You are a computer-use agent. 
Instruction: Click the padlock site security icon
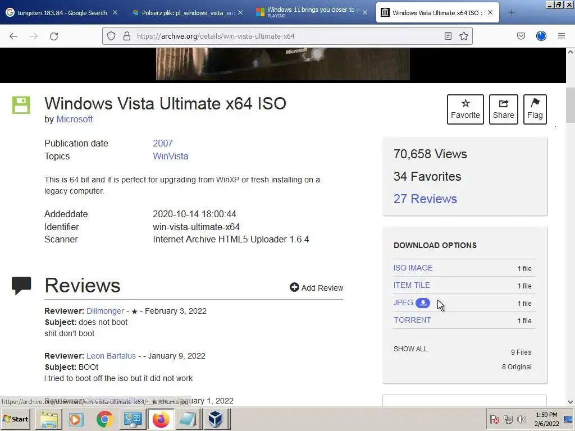[127, 36]
